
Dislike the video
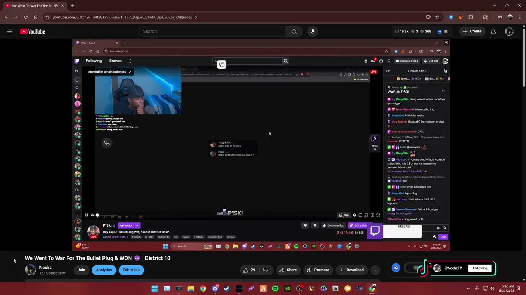click(x=266, y=270)
